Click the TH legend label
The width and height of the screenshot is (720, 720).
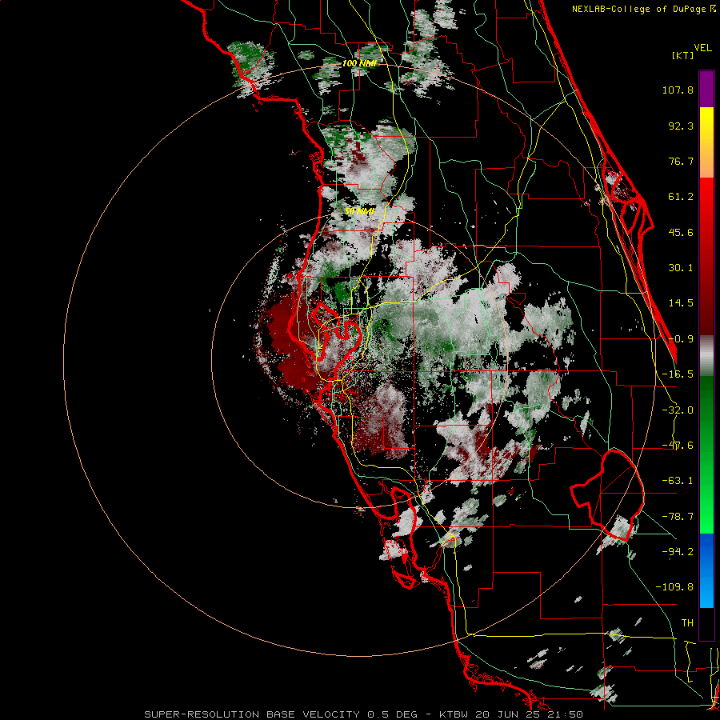tap(687, 622)
